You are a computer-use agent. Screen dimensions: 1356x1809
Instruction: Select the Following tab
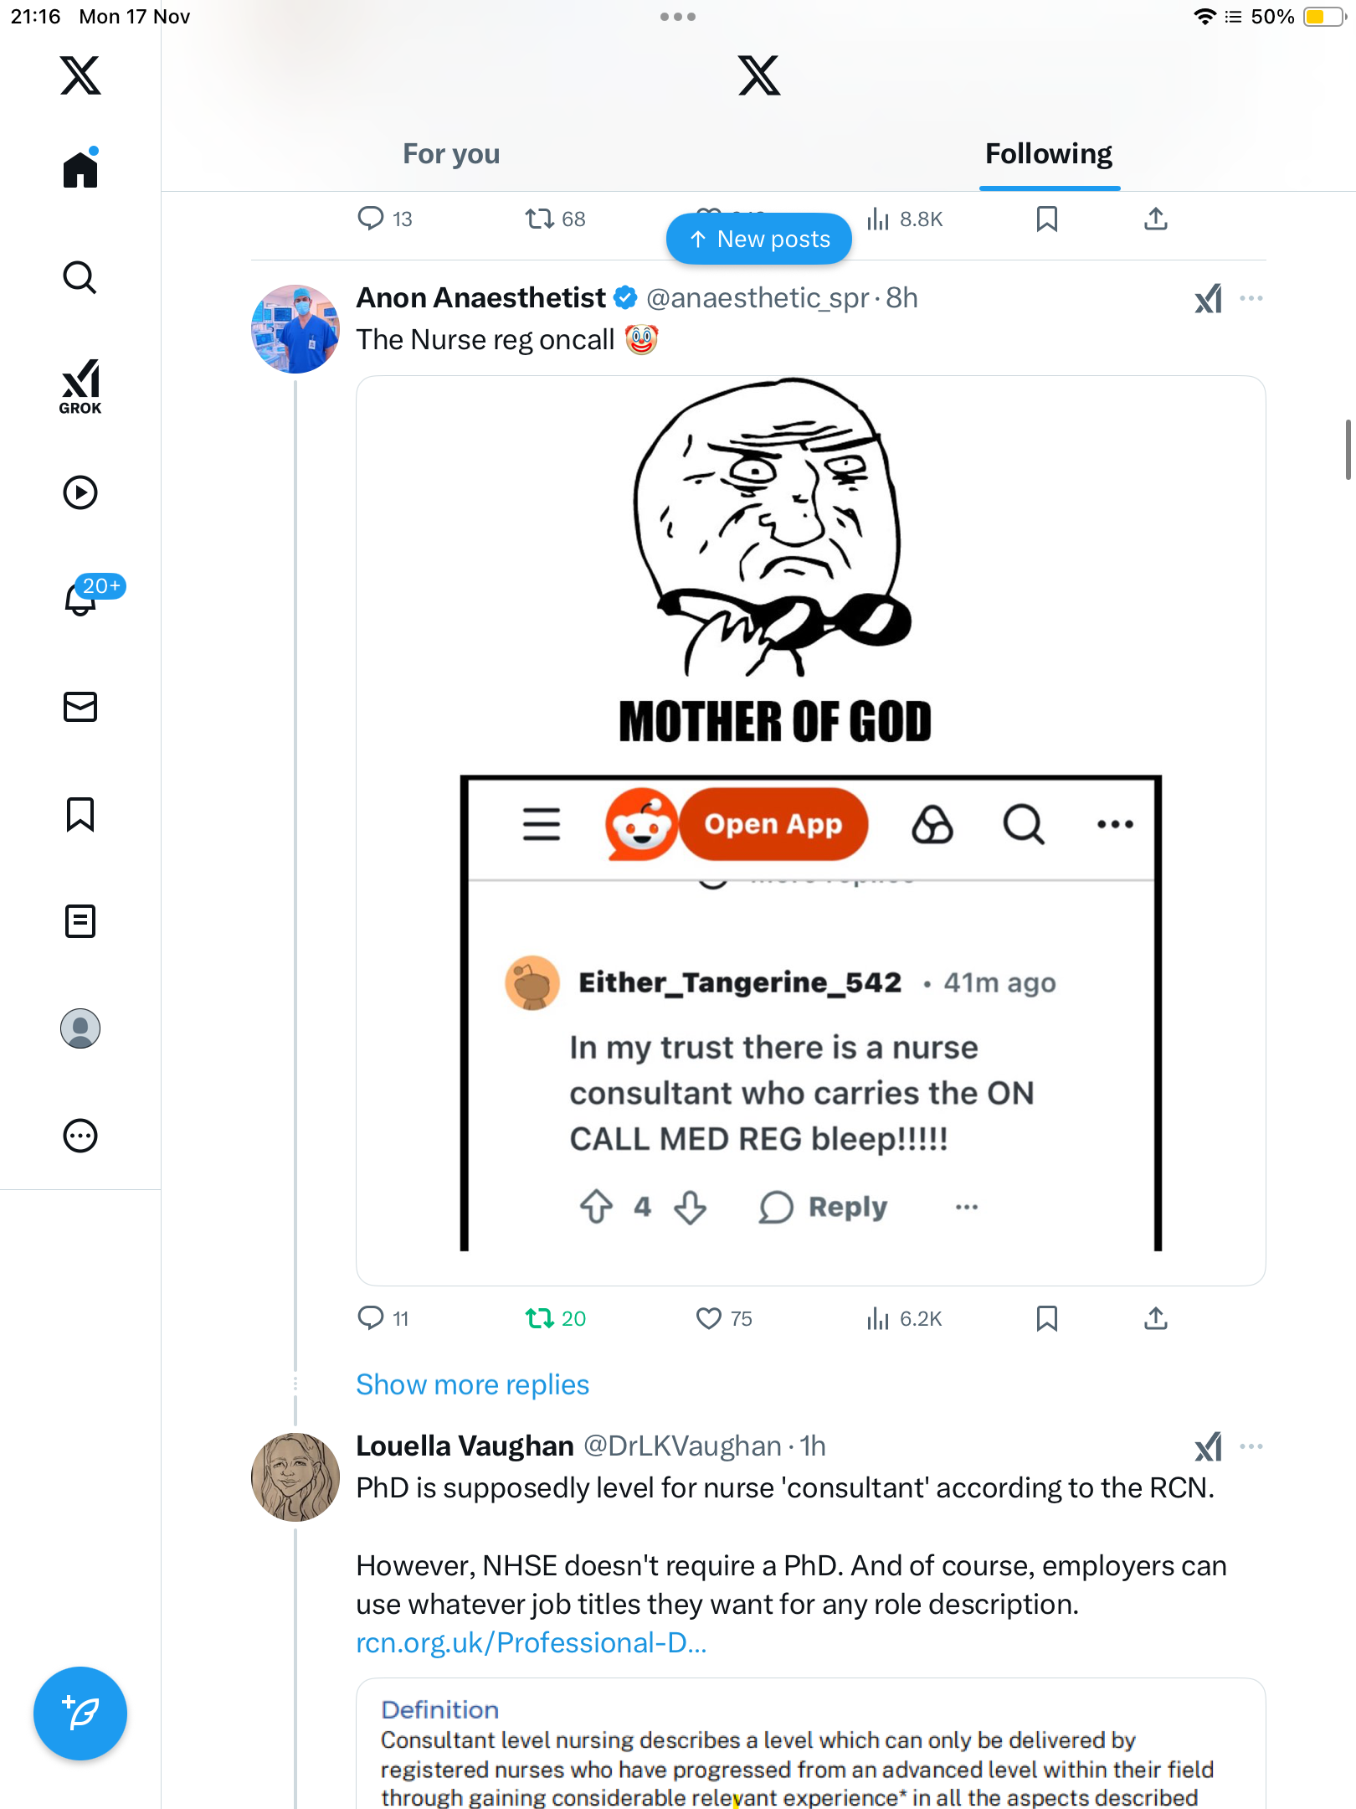click(1049, 154)
